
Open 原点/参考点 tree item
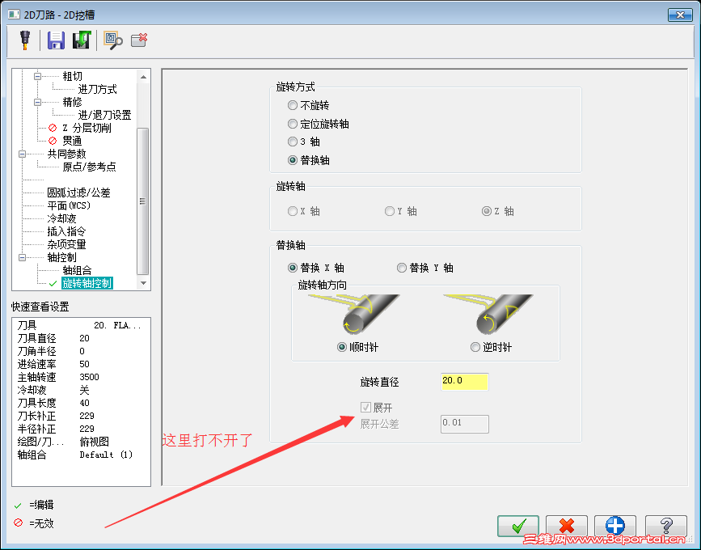click(89, 167)
